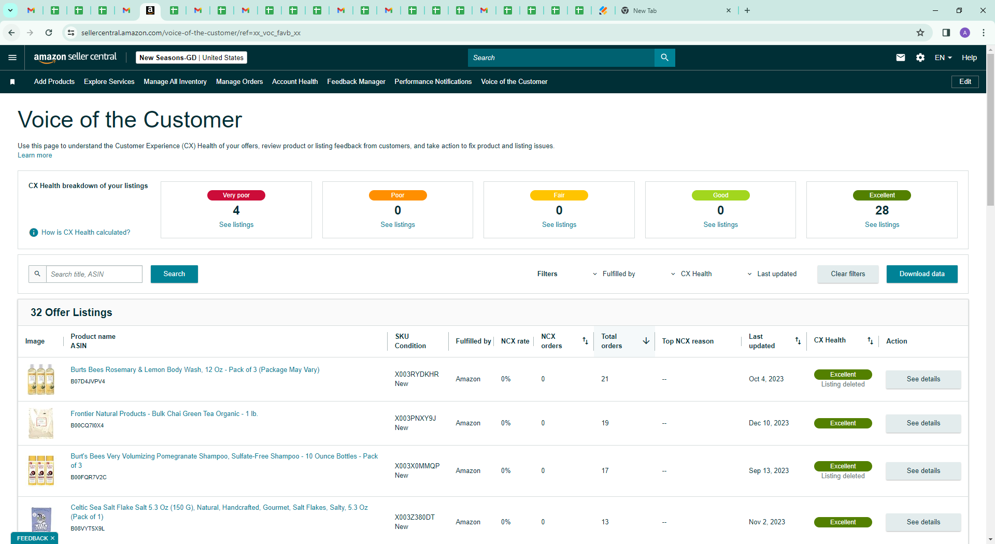
Task: Expand the Last updated filter dropdown
Action: click(x=772, y=274)
